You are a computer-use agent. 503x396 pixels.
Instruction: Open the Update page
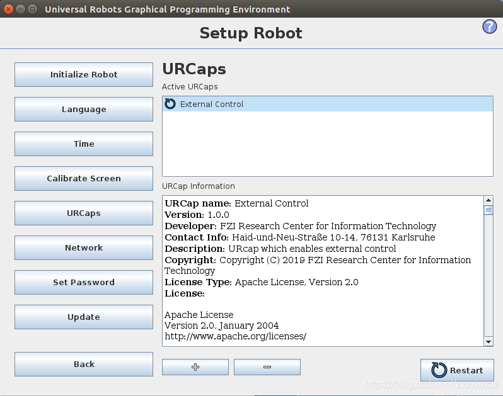[x=84, y=317]
